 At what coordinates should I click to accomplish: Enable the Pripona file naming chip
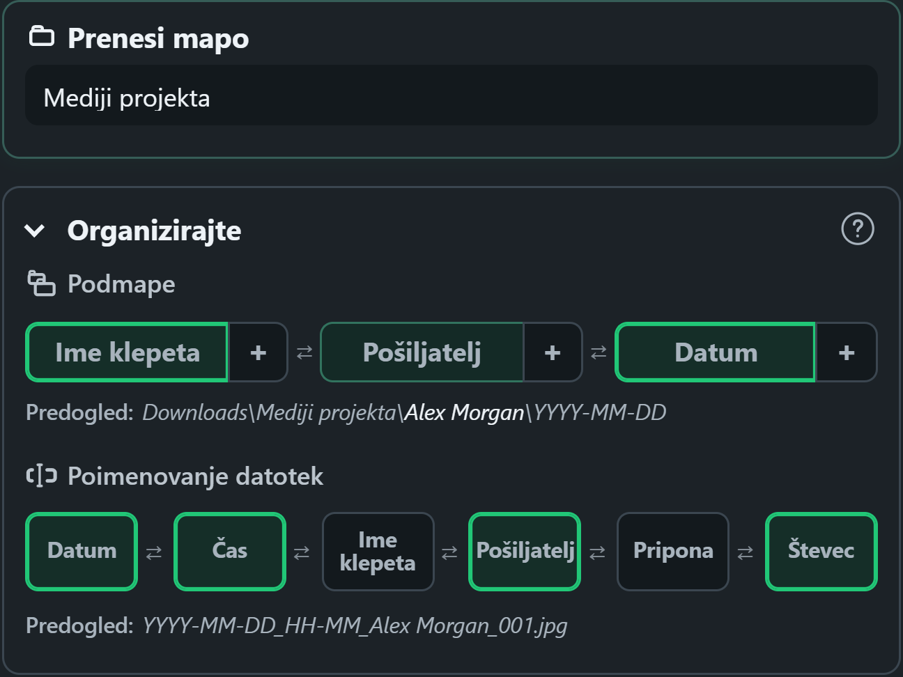tap(673, 551)
